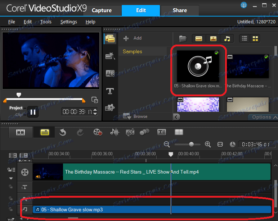Click the project duration clock icon
Image resolution: width=278 pixels, height=221 pixels.
click(x=232, y=144)
